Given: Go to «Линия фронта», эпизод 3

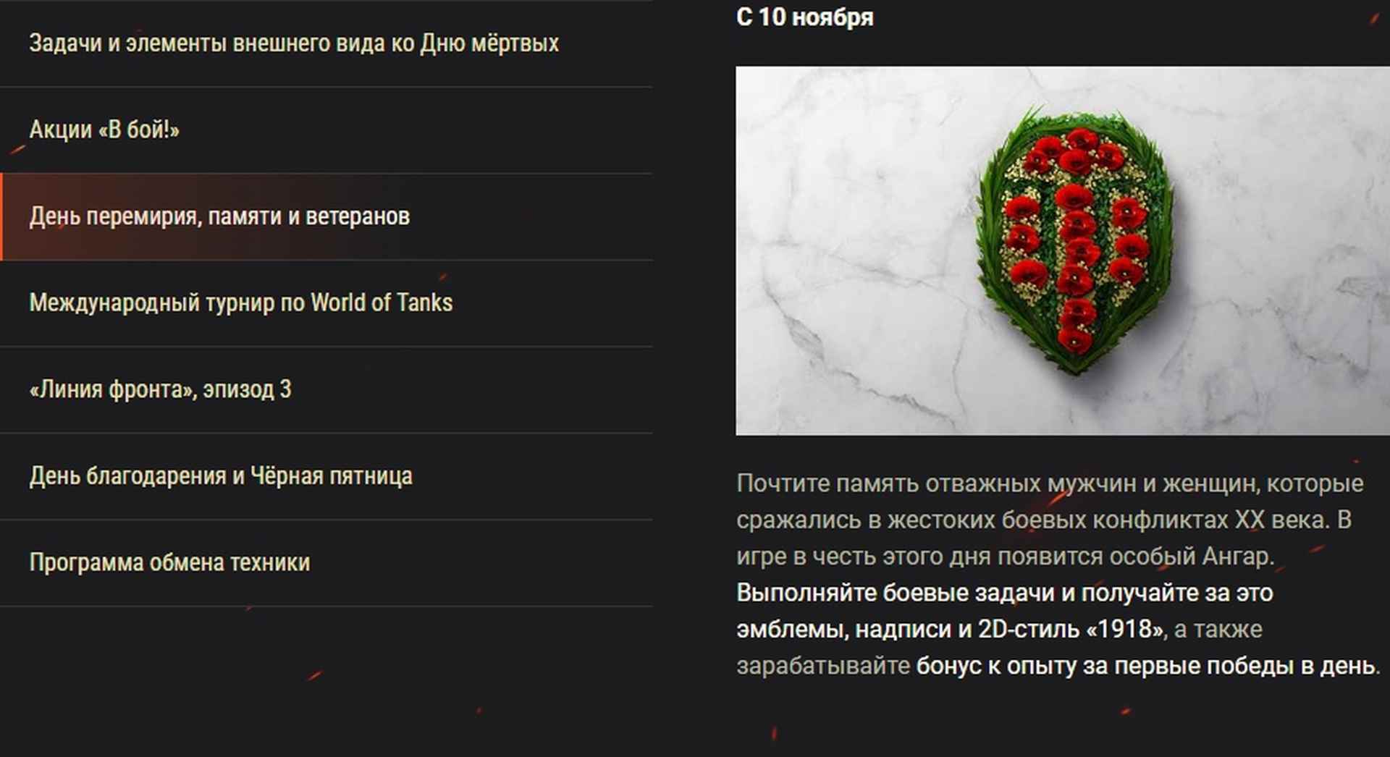Looking at the screenshot, I should point(326,390).
